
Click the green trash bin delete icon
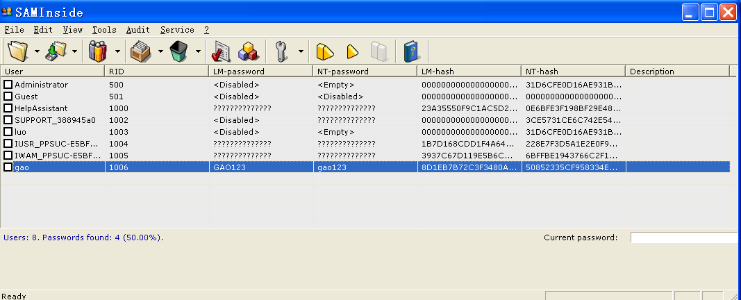coord(179,51)
